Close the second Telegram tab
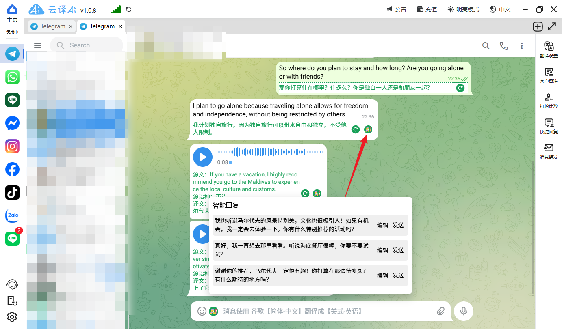 (120, 26)
